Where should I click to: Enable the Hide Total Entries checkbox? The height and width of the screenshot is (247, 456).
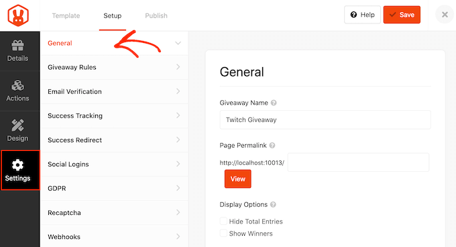[223, 221]
